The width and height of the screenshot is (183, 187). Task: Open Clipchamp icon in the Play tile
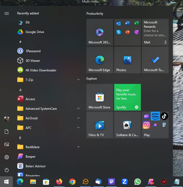tap(146, 116)
